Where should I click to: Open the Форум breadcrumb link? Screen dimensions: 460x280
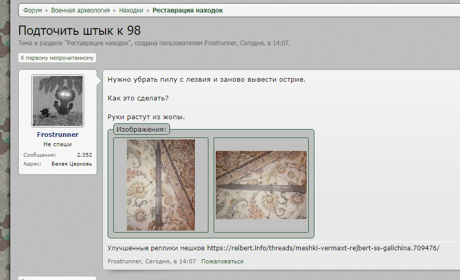coord(33,10)
